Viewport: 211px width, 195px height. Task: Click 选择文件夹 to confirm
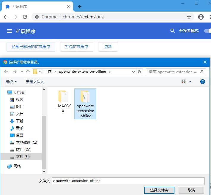tap(159, 190)
